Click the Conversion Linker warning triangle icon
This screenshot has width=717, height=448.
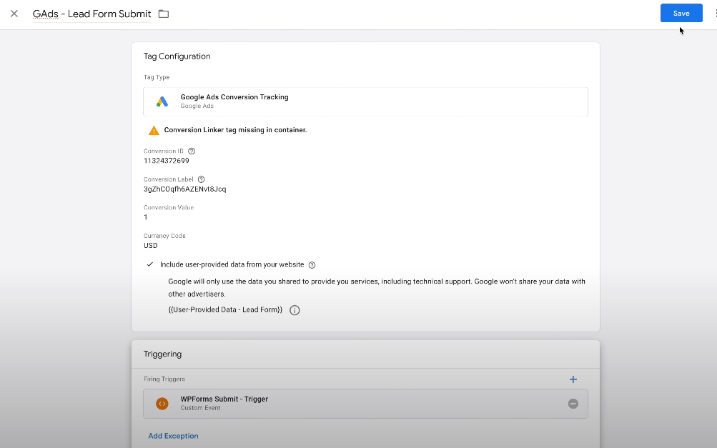(154, 130)
